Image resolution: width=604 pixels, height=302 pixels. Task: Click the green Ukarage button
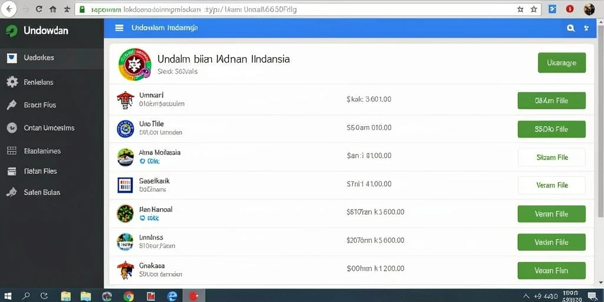pyautogui.click(x=562, y=63)
